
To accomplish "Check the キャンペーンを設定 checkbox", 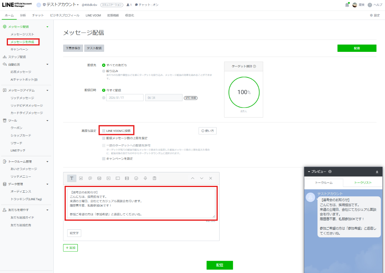I will click(104, 159).
